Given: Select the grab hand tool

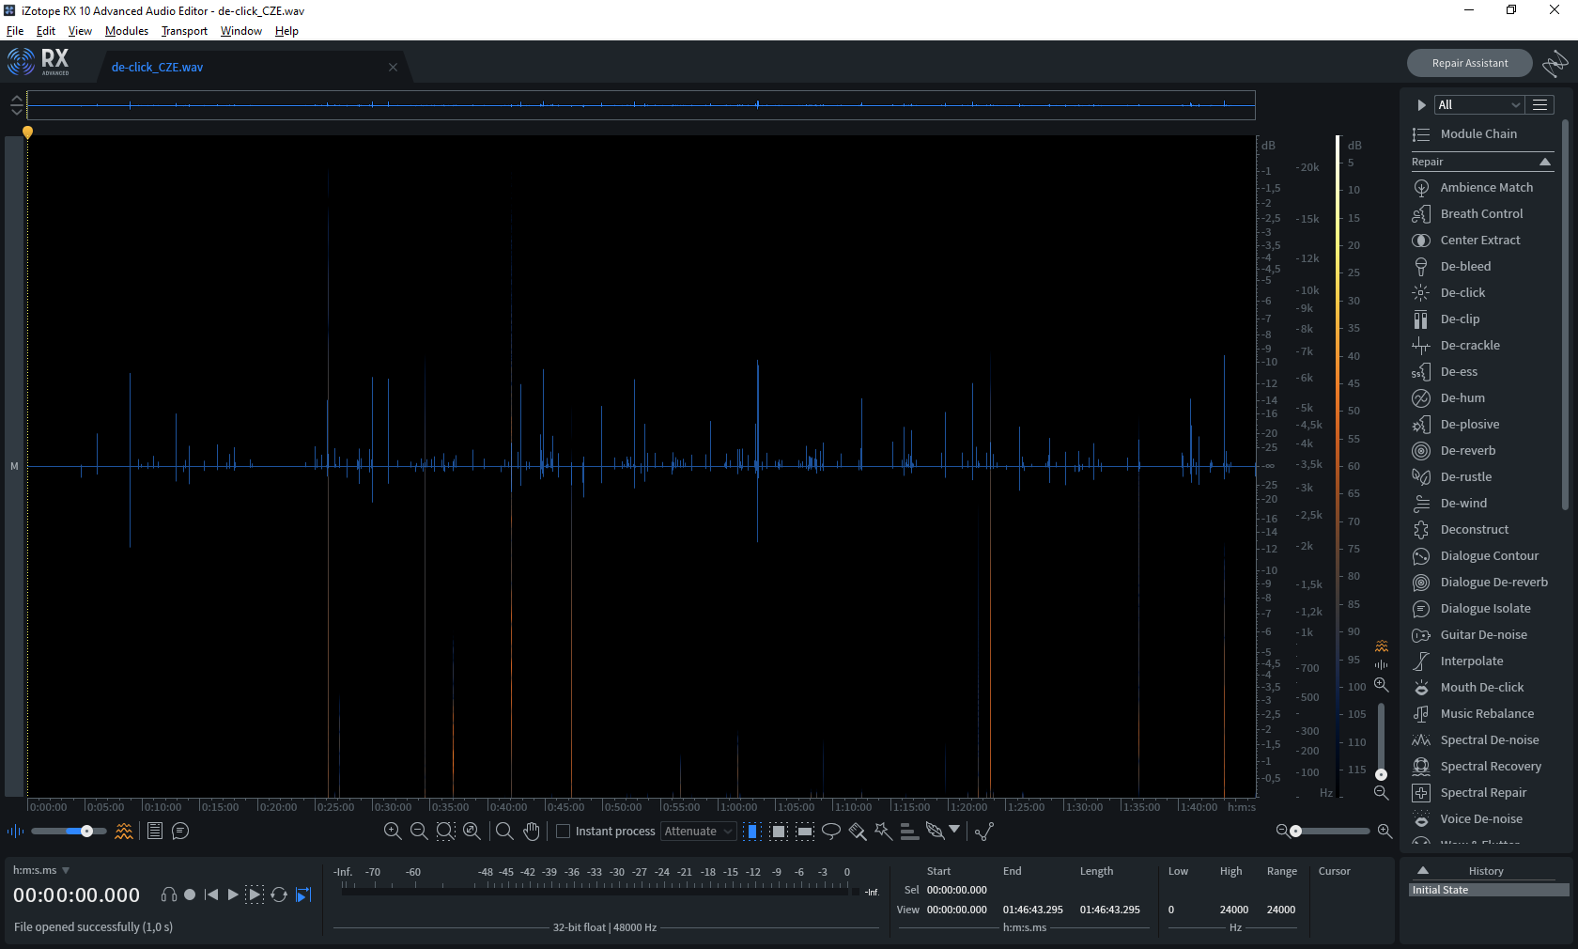Looking at the screenshot, I should point(532,832).
